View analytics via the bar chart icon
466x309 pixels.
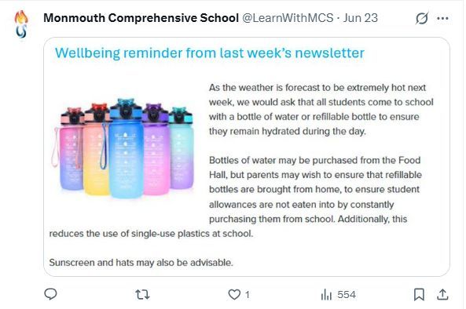[326, 295]
